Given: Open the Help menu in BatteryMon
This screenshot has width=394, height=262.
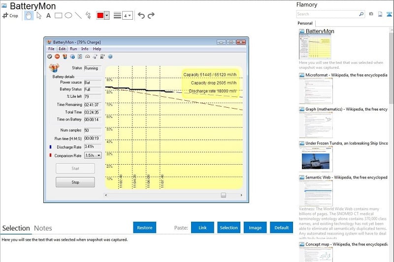Looking at the screenshot, I should (x=97, y=49).
